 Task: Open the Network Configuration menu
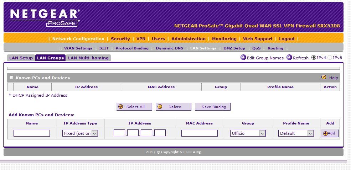(x=78, y=39)
